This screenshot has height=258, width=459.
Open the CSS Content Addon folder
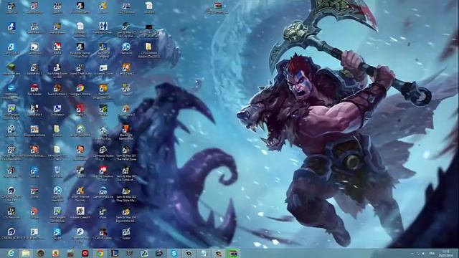[148, 49]
